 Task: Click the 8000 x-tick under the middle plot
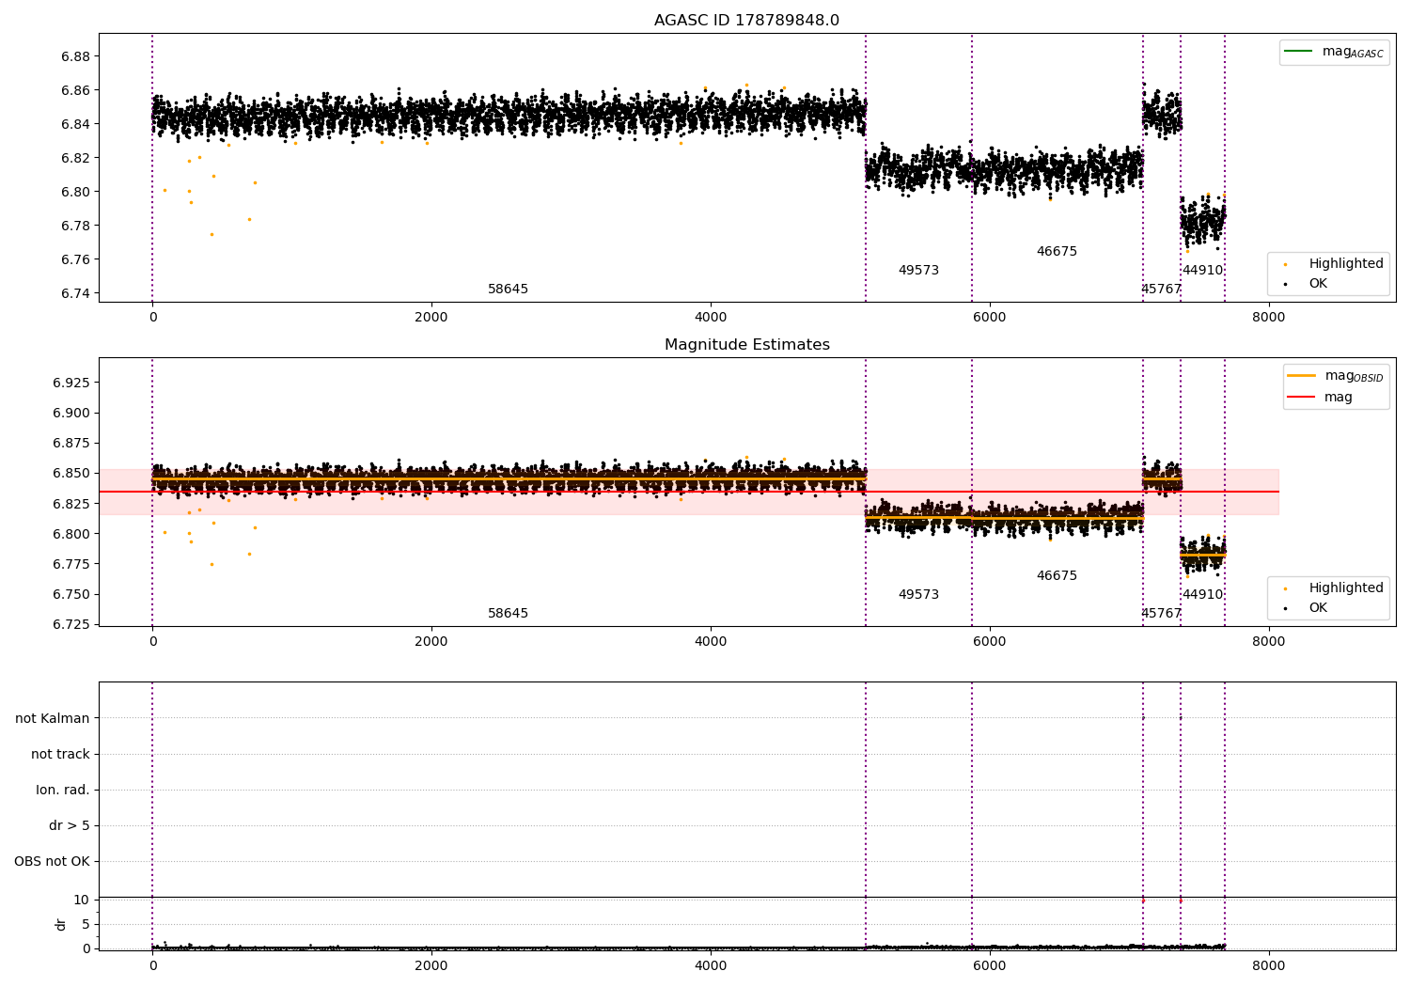click(1269, 642)
